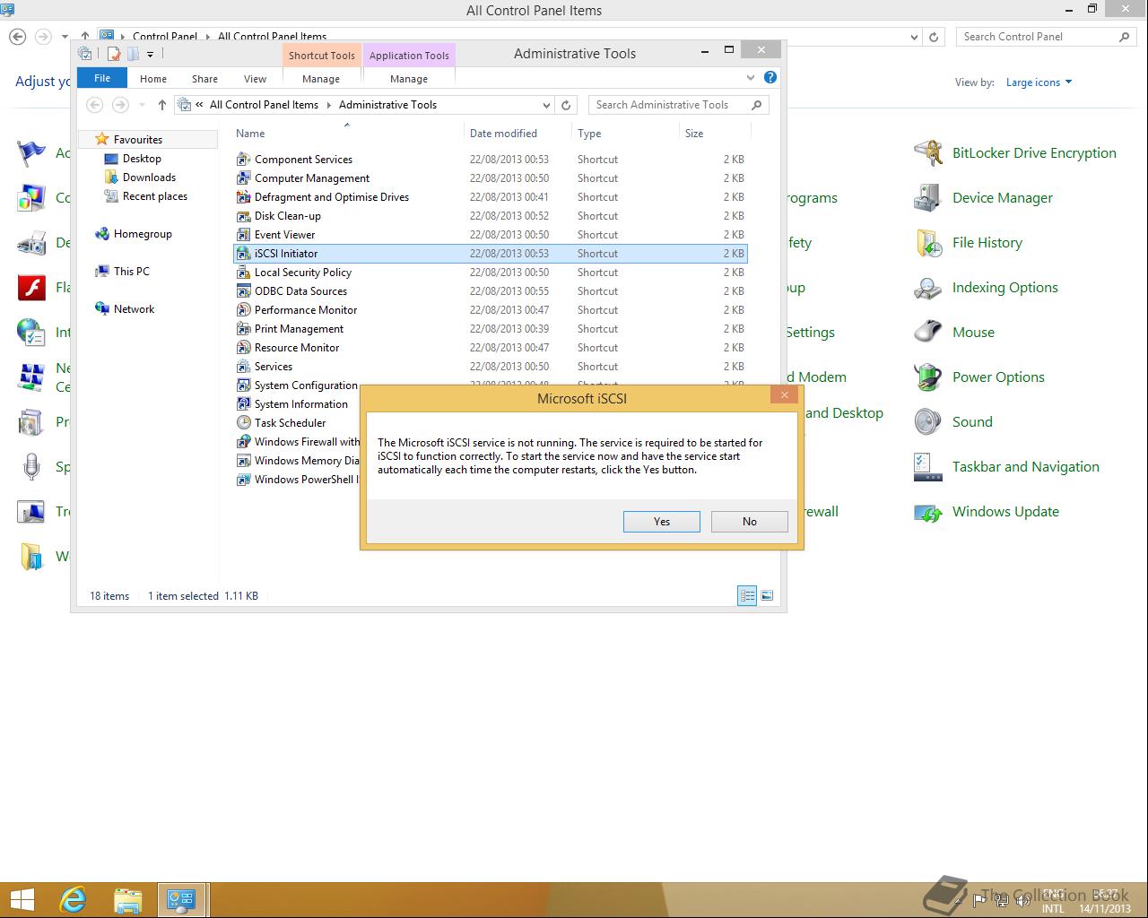Viewport: 1148px width, 918px height.
Task: Open View by Large icons dropdown
Action: point(1039,82)
